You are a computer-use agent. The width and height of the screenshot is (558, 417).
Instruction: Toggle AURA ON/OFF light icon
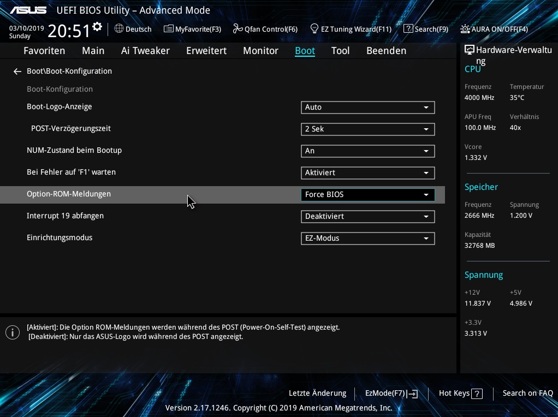tap(465, 29)
